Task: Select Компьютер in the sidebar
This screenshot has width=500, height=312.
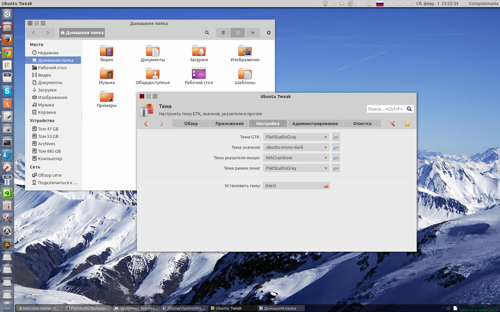Action: [x=53, y=159]
